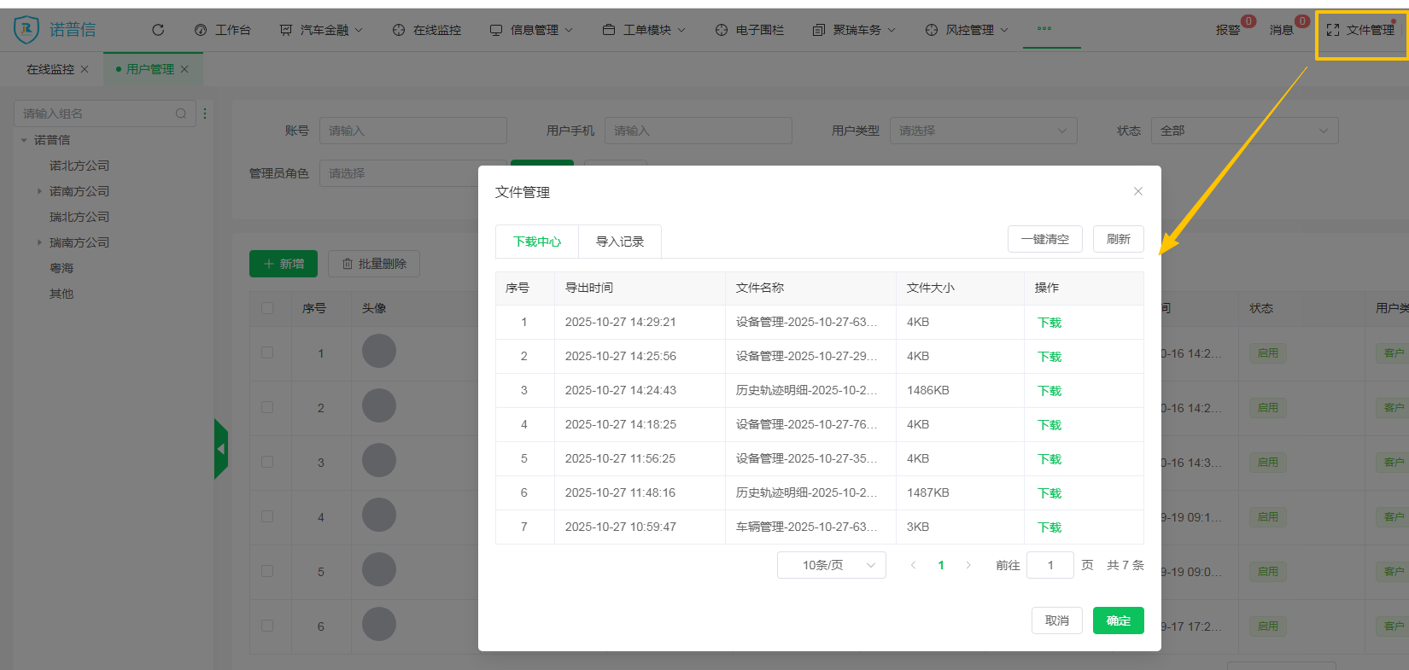Open 消息 messages notification
This screenshot has width=1409, height=670.
click(x=1301, y=22)
